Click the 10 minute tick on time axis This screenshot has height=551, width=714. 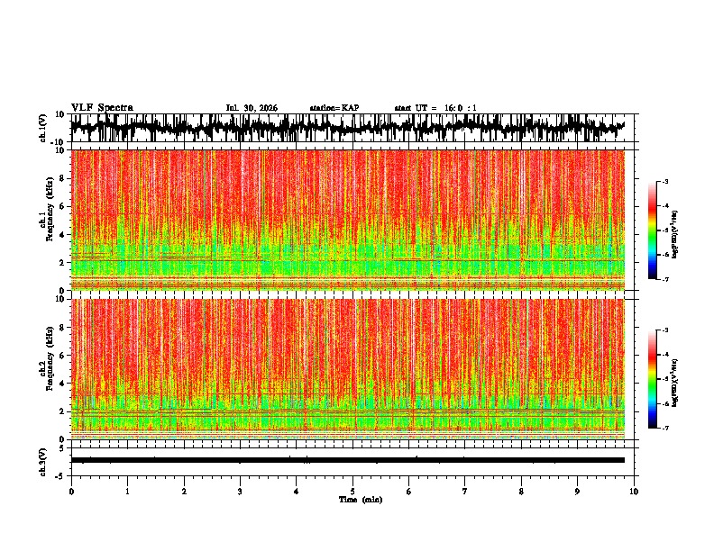pos(634,492)
